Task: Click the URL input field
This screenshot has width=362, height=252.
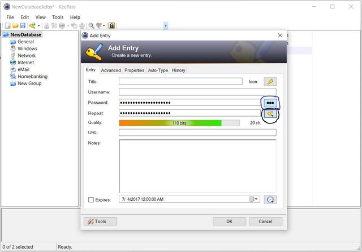Action: pos(197,132)
